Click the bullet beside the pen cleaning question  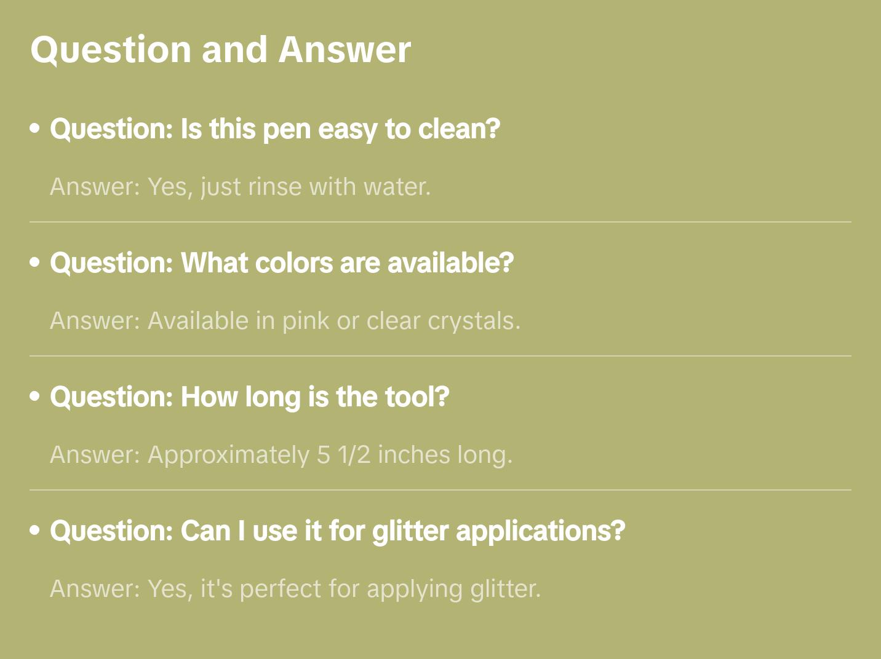click(x=35, y=128)
